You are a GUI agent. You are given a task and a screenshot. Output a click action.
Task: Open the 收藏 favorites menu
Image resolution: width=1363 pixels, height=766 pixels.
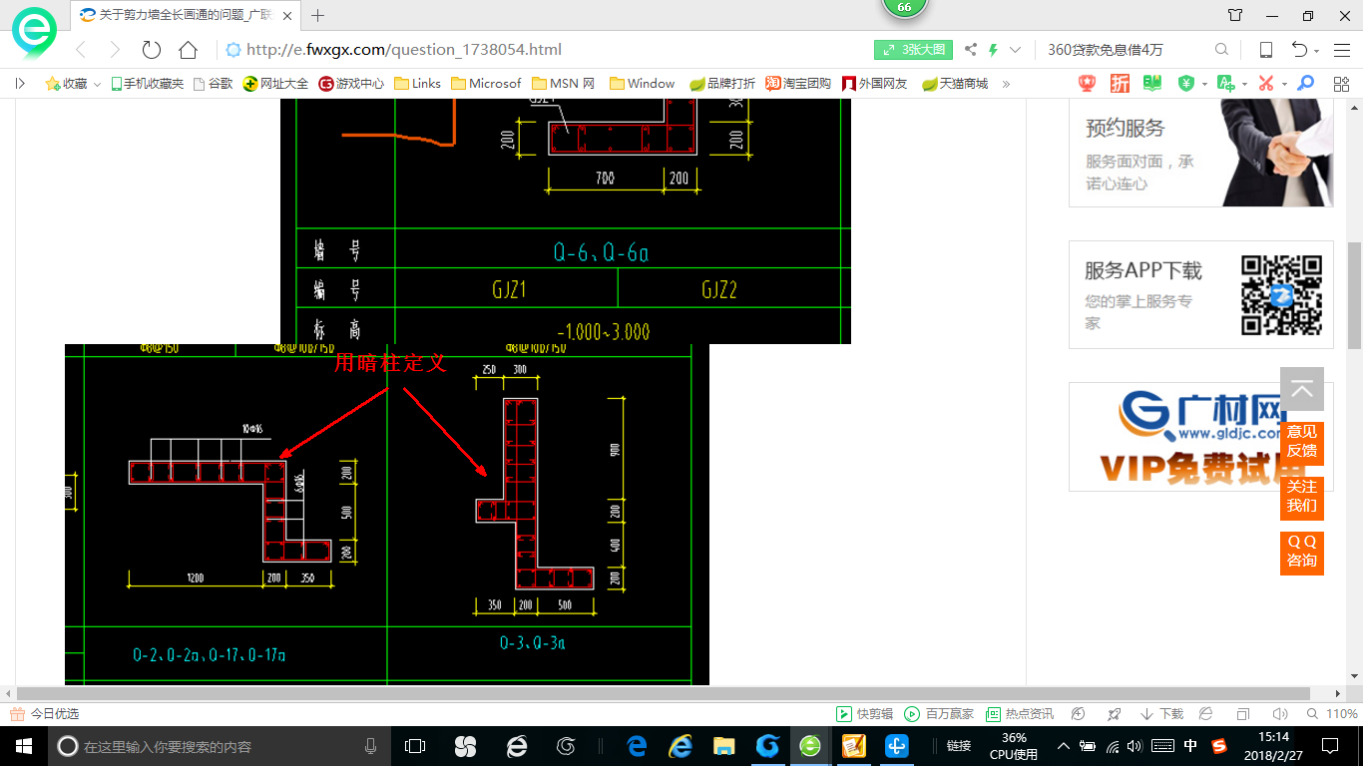74,84
